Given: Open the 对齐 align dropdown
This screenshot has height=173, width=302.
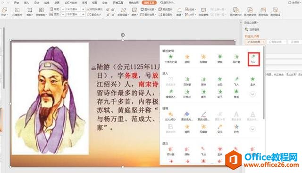Looking at the screenshot, I should (191, 15).
